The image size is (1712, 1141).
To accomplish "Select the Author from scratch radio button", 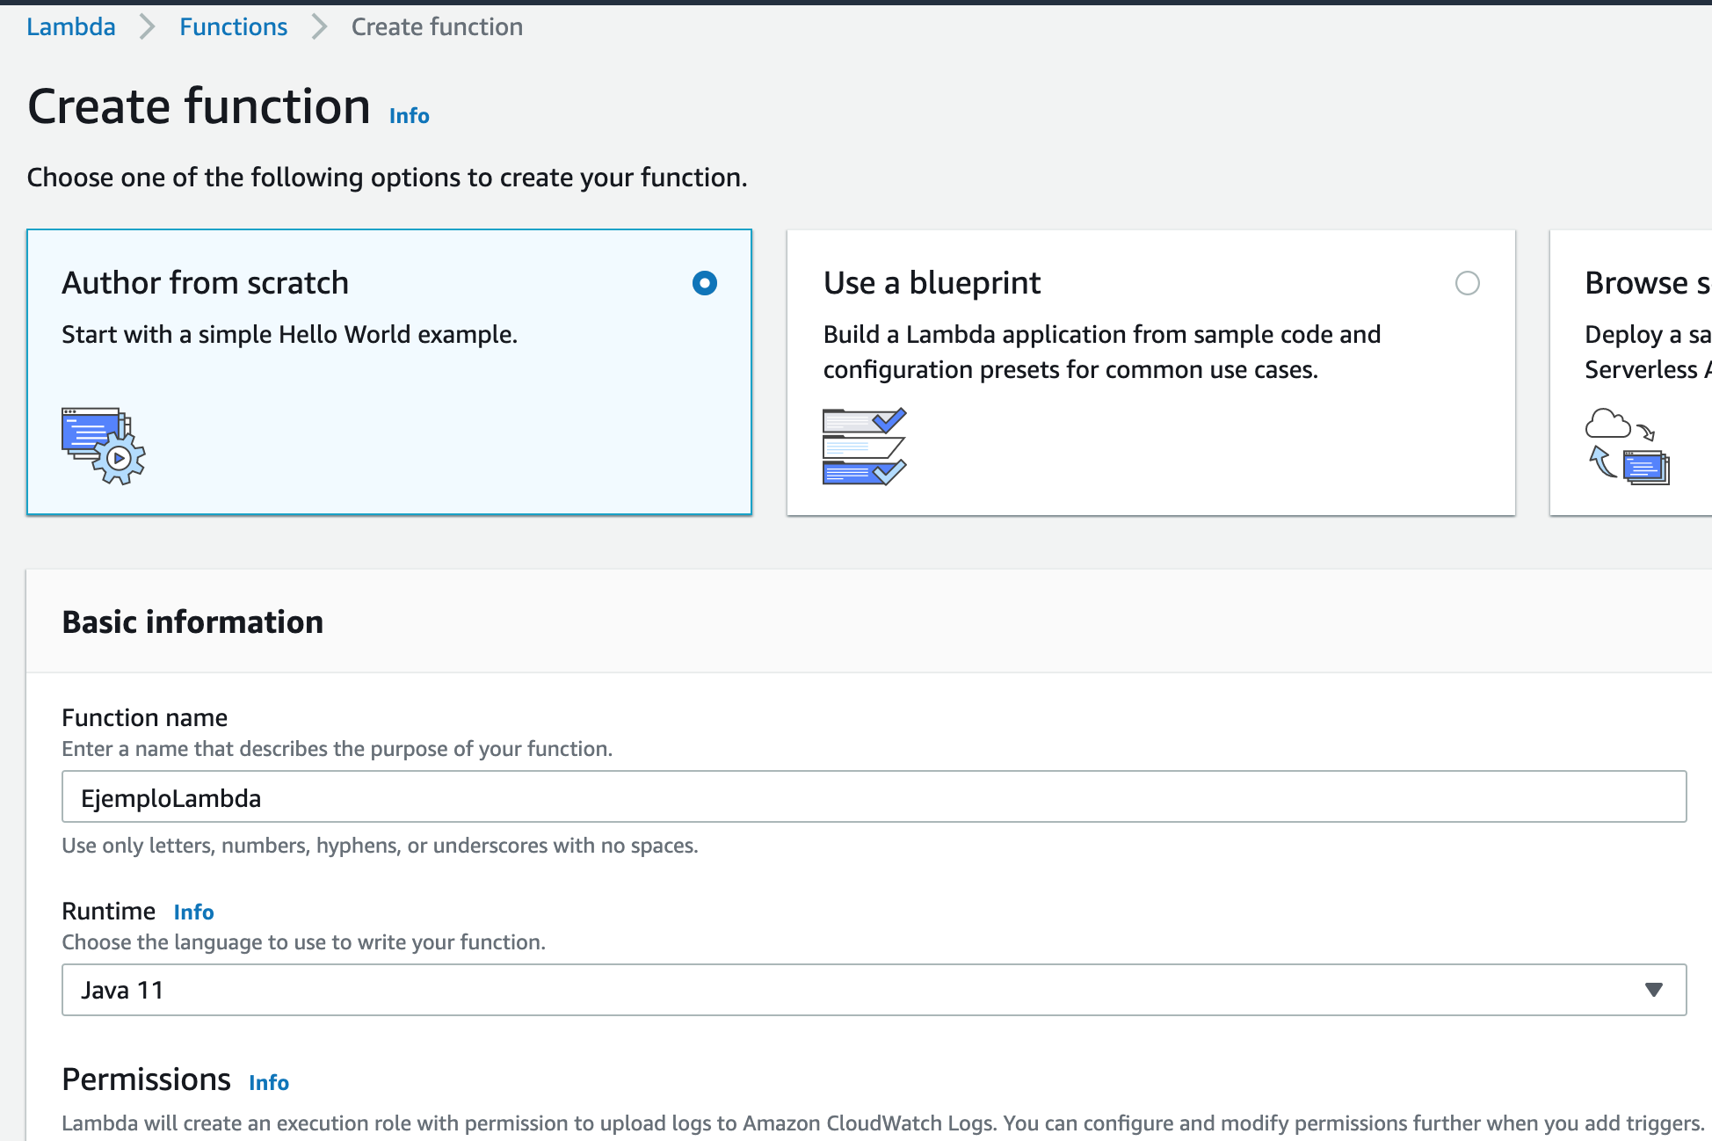I will 704,283.
